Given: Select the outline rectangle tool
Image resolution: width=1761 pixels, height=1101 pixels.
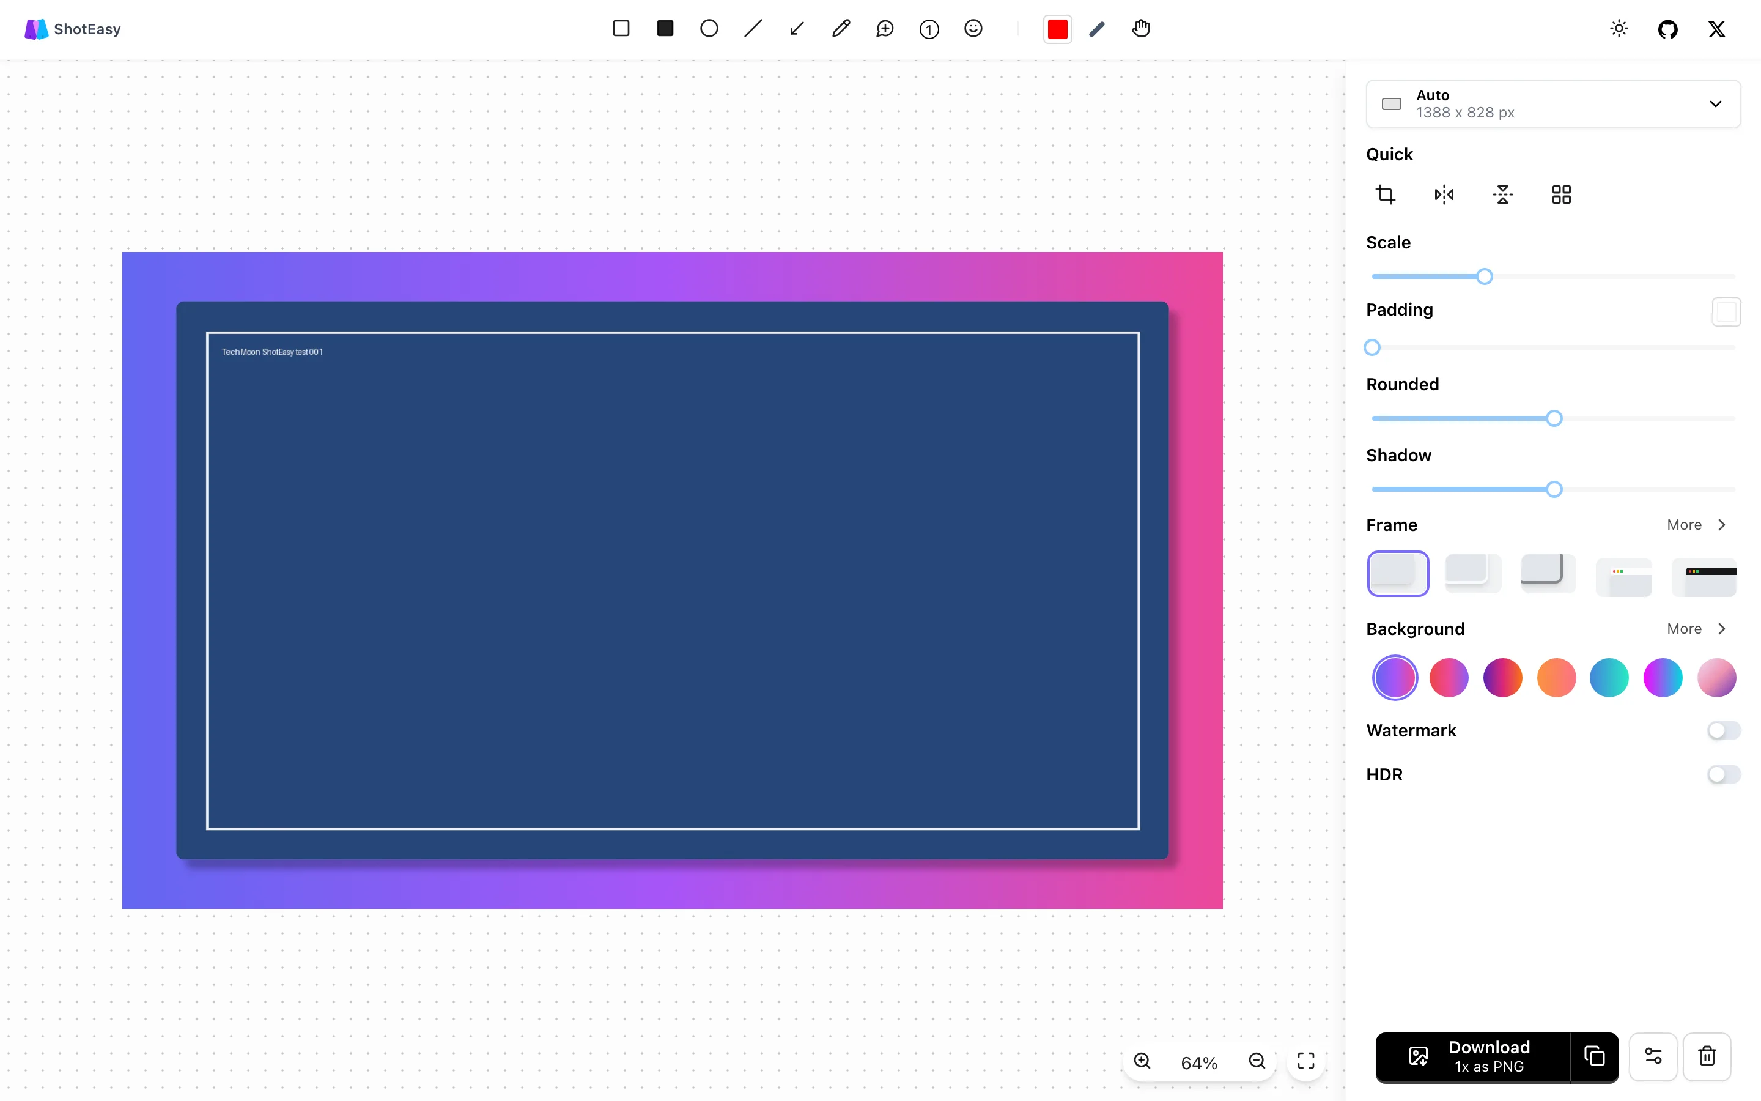Looking at the screenshot, I should [x=621, y=28].
